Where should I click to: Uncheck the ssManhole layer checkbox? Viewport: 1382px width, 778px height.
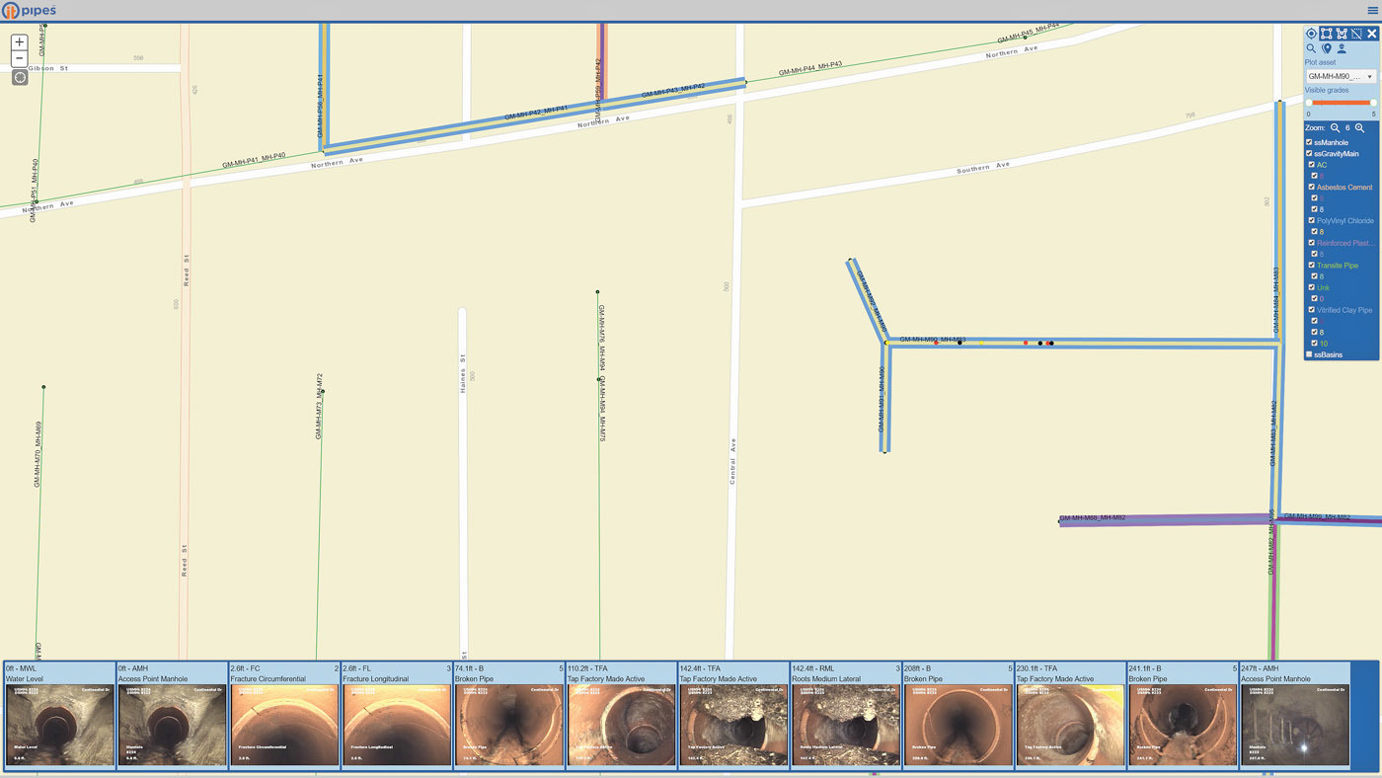pos(1310,142)
